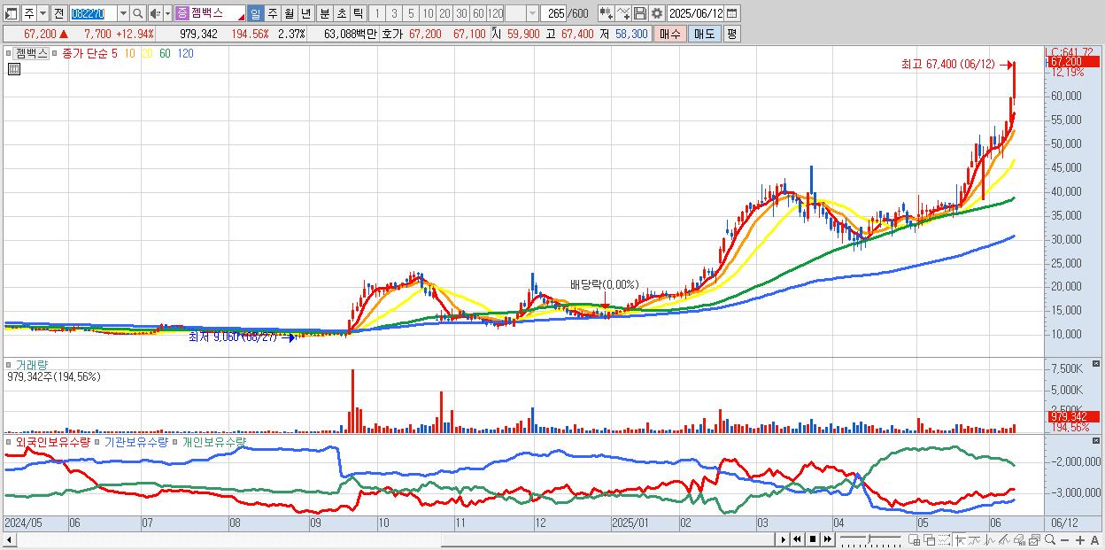1105x550 pixels.
Task: Click the 매도 sell button
Action: click(x=704, y=34)
